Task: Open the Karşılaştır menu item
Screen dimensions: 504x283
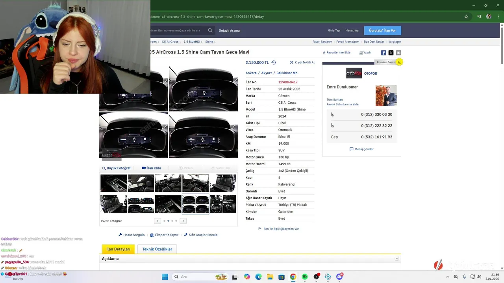Action: point(395,42)
